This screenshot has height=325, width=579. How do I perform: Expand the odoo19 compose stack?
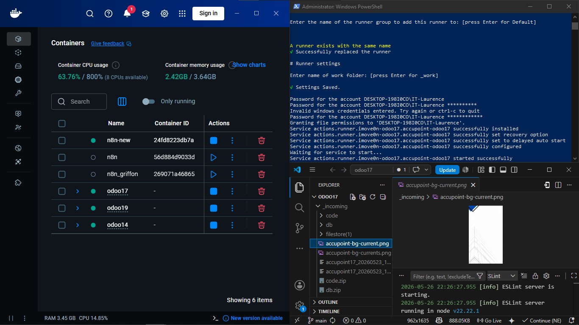tap(78, 208)
